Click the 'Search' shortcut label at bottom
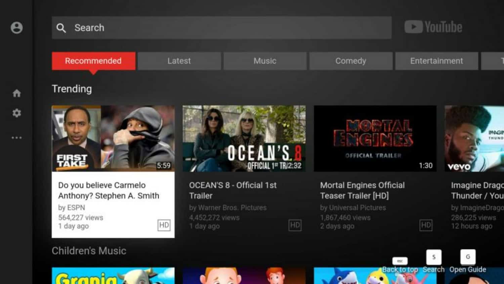The image size is (504, 284). click(433, 270)
